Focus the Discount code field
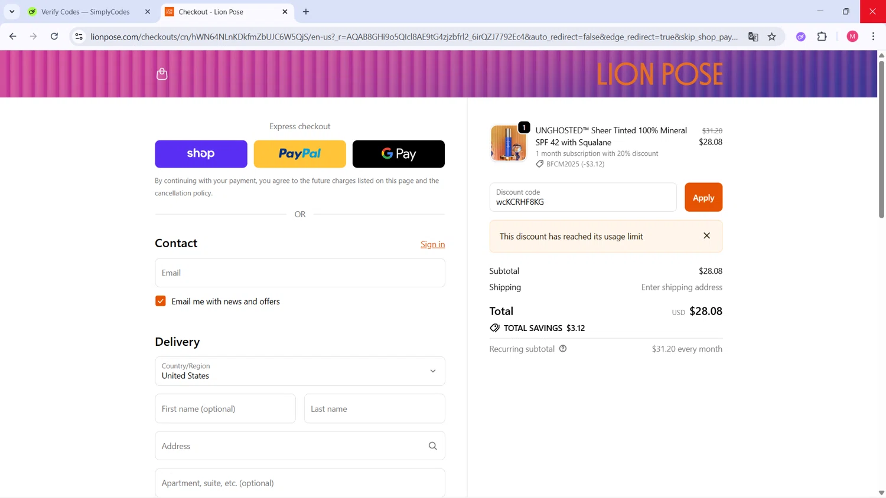This screenshot has height=498, width=886. coord(583,197)
